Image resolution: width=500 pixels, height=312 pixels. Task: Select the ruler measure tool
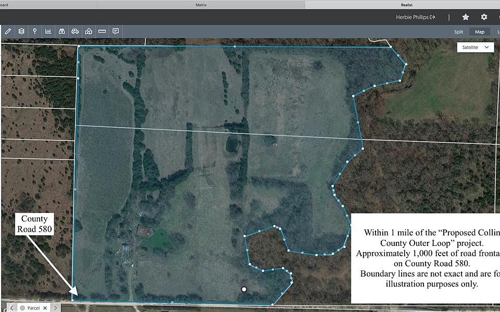[102, 31]
